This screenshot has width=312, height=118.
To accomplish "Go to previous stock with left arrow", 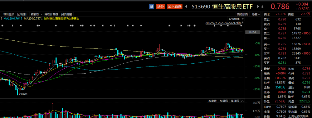I will (x=186, y=7).
